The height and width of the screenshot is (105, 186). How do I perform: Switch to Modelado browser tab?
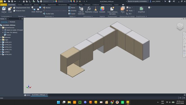click(x=12, y=22)
